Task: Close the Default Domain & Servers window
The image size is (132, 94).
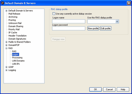Action: click(x=129, y=3)
